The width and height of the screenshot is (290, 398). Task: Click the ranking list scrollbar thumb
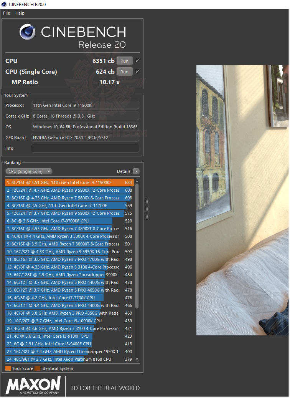pyautogui.click(x=137, y=246)
